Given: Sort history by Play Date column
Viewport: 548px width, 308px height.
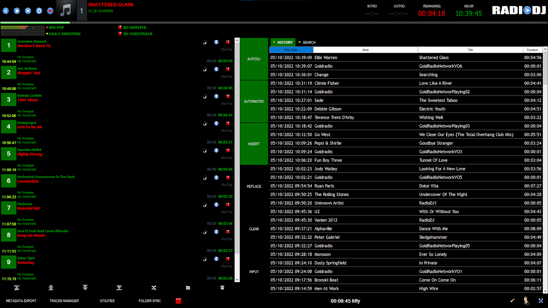Looking at the screenshot, I should (x=291, y=50).
